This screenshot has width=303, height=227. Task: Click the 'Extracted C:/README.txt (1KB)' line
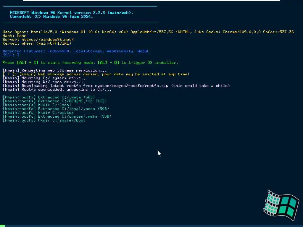pyautogui.click(x=55, y=101)
